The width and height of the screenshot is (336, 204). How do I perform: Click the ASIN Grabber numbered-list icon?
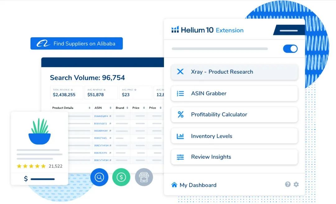click(x=180, y=93)
